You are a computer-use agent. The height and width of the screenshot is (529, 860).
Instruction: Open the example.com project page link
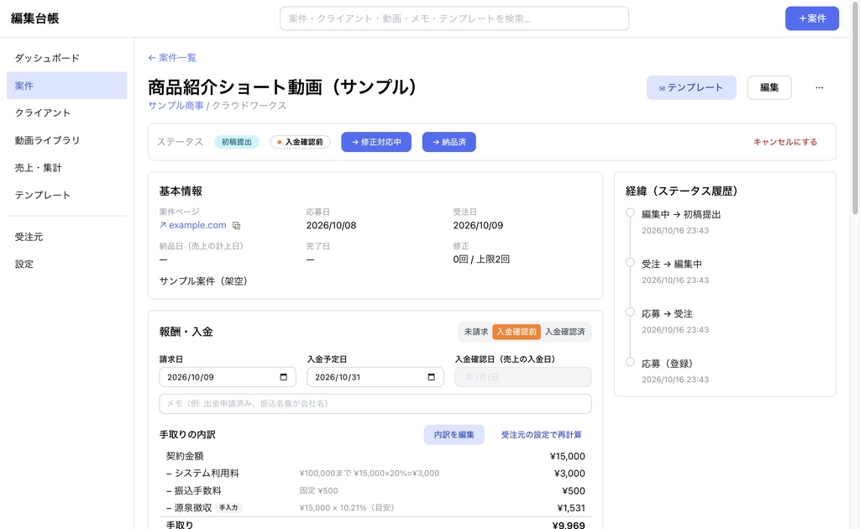(193, 225)
